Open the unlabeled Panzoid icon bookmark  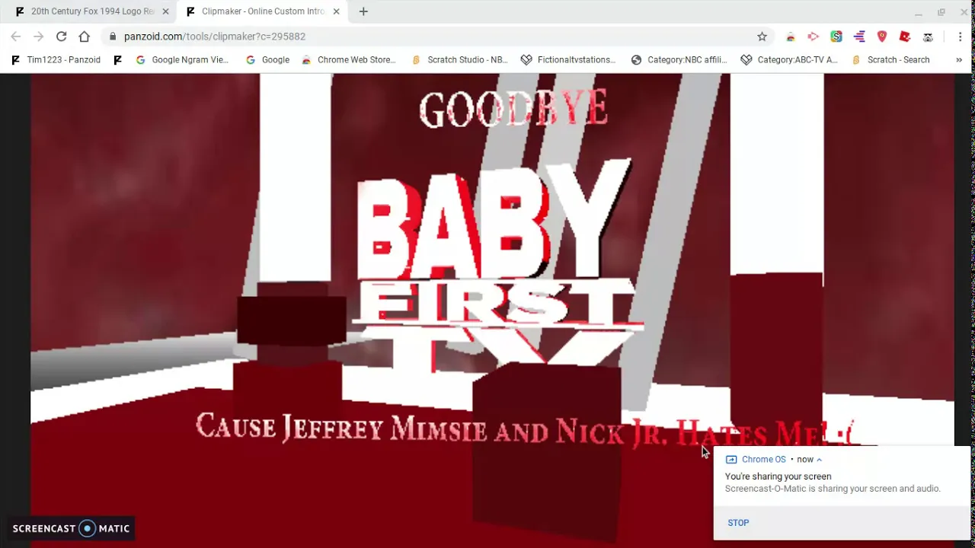[117, 59]
